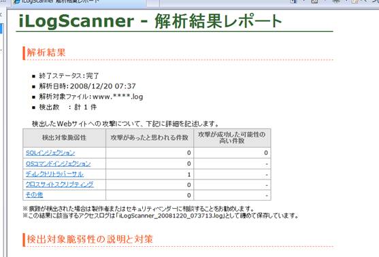Image resolution: width=379 pixels, height=257 pixels.
Task: Click the 攻撃があったと思われる件数 column header
Action: tap(150, 137)
